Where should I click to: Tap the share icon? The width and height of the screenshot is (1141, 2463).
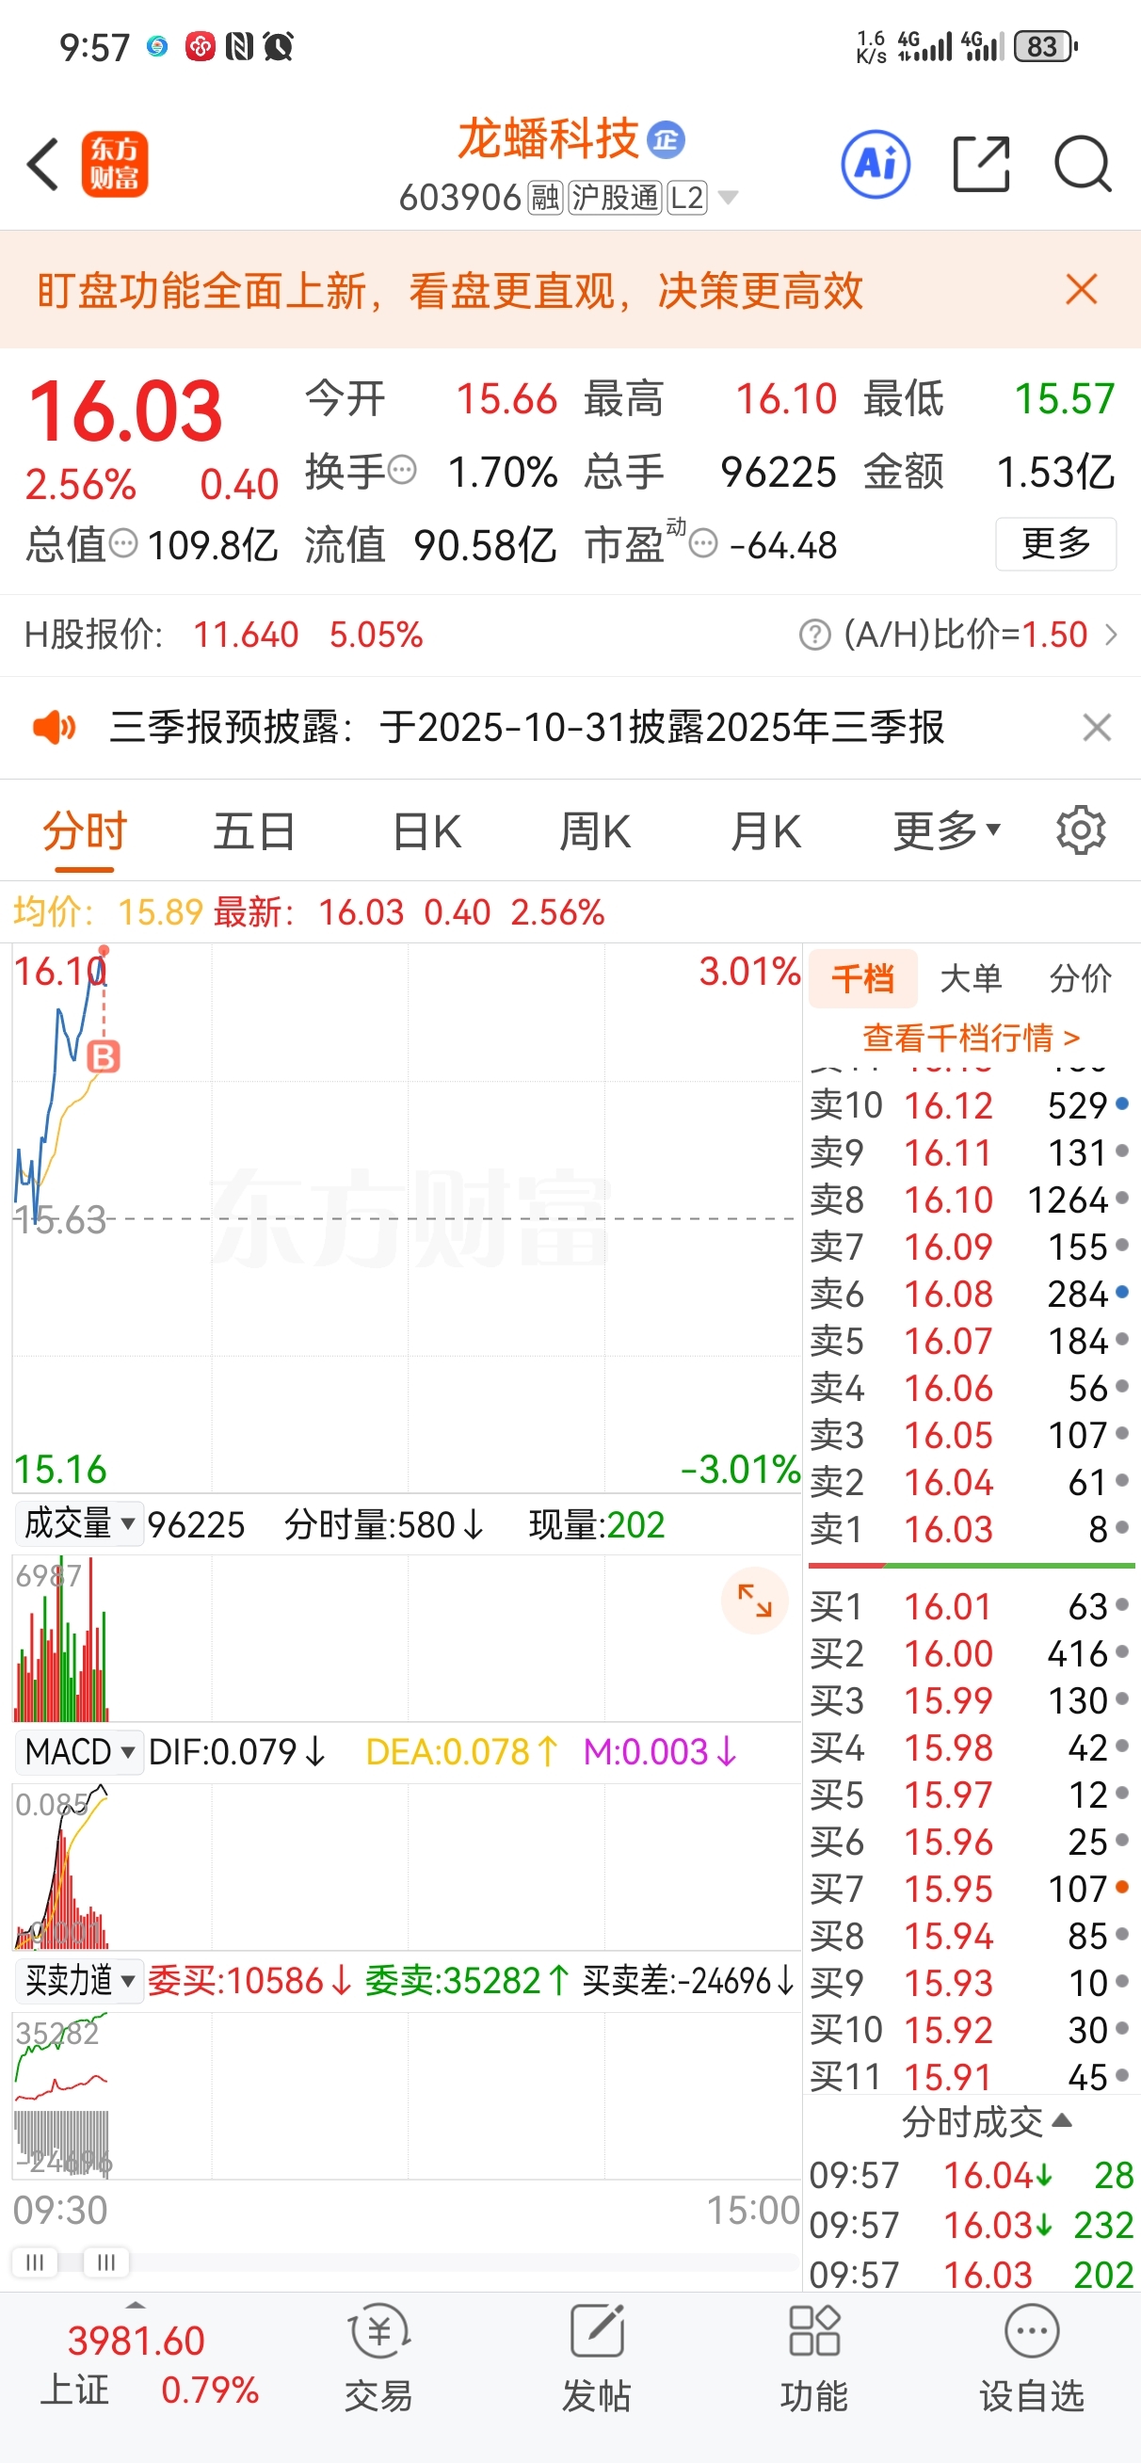(982, 165)
